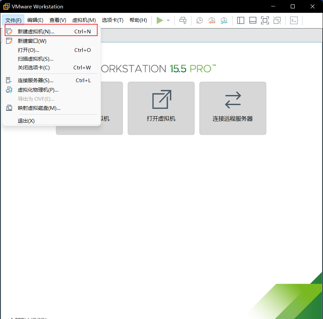Select 新建虚拟机(N)... from the File menu

[36, 32]
